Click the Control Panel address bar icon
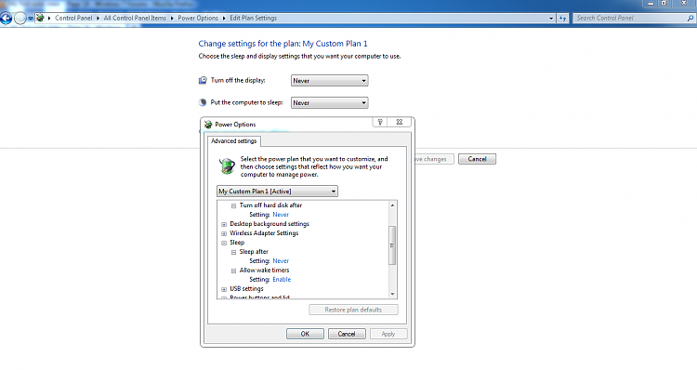 (40, 18)
